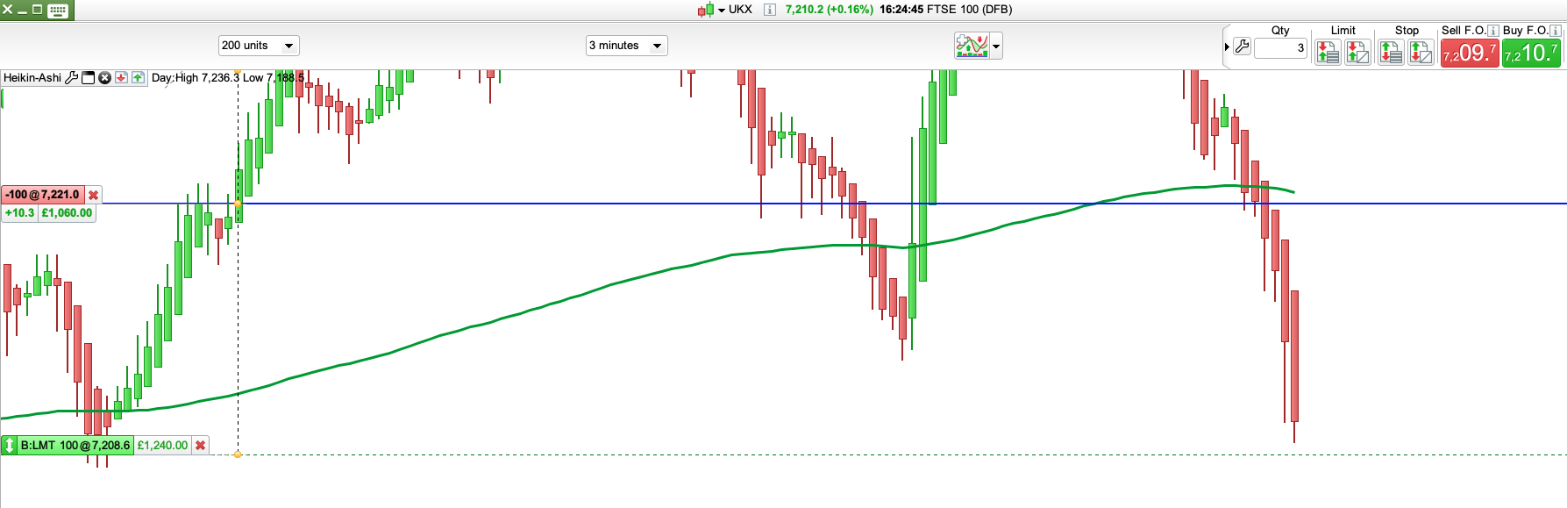The image size is (1567, 508).
Task: Collapse the order panel with the triangle
Action: [1227, 47]
